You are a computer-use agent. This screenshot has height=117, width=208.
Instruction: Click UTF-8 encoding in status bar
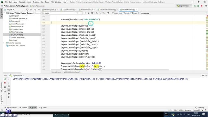pyautogui.click(x=181, y=110)
